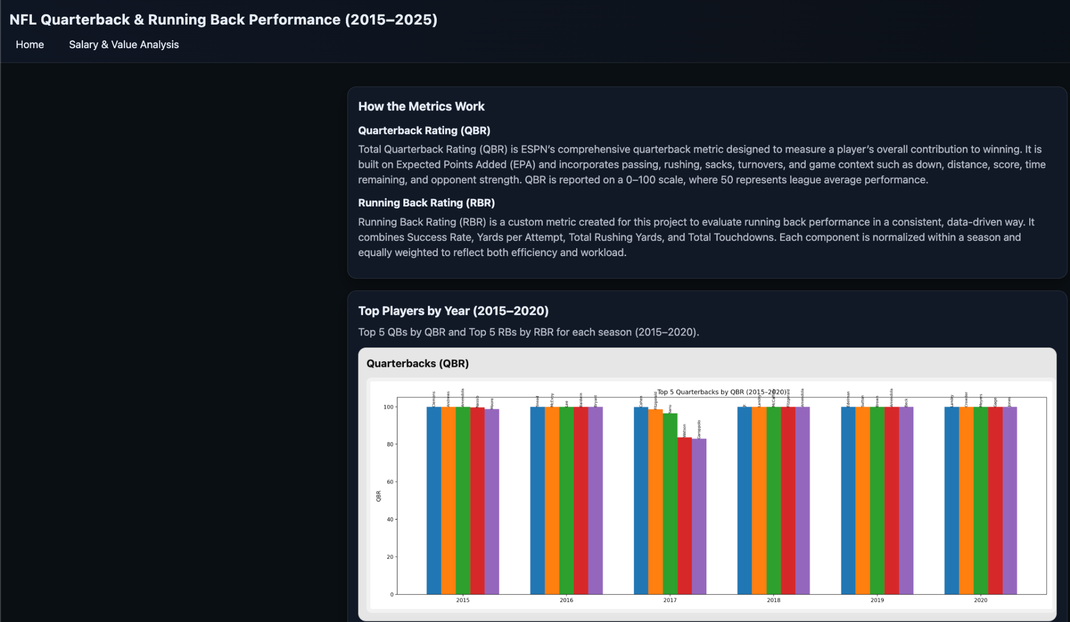Screen dimensions: 1070x622
Task: Click the green Meyers bar in 2020
Action: [x=981, y=501]
